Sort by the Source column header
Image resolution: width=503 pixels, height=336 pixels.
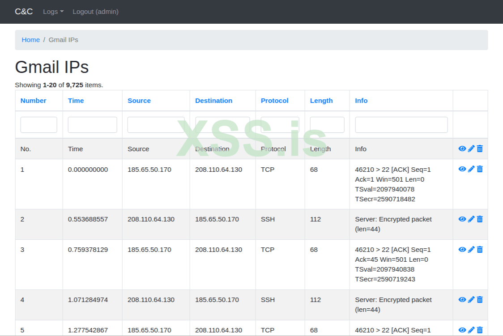pos(139,101)
